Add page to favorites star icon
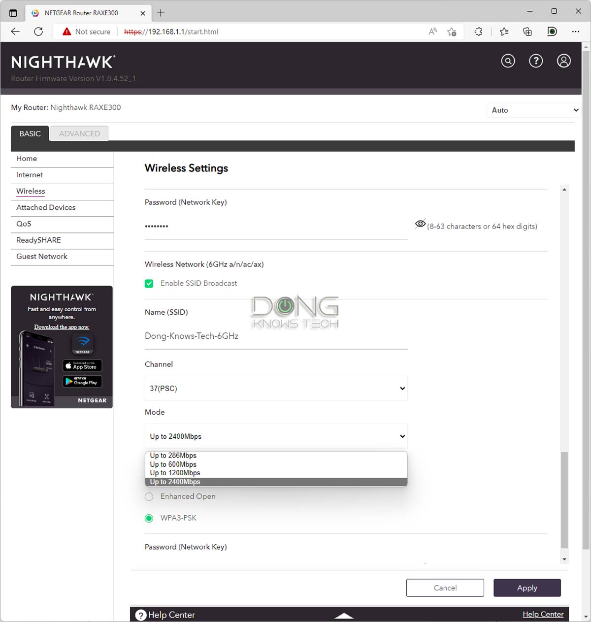This screenshot has width=591, height=622. [452, 32]
